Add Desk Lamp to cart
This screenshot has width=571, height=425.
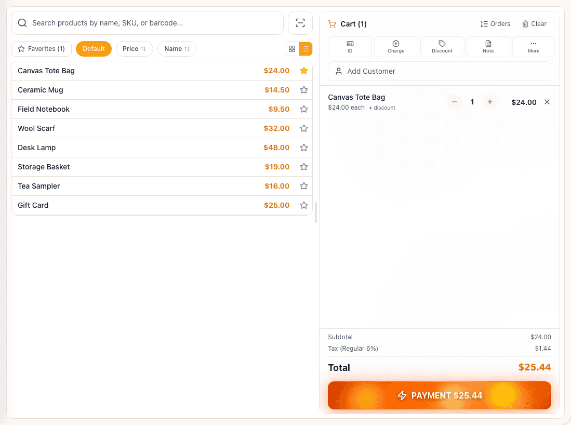(162, 148)
